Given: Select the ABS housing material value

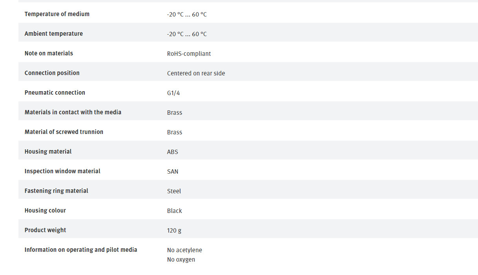Looking at the screenshot, I should point(173,152).
